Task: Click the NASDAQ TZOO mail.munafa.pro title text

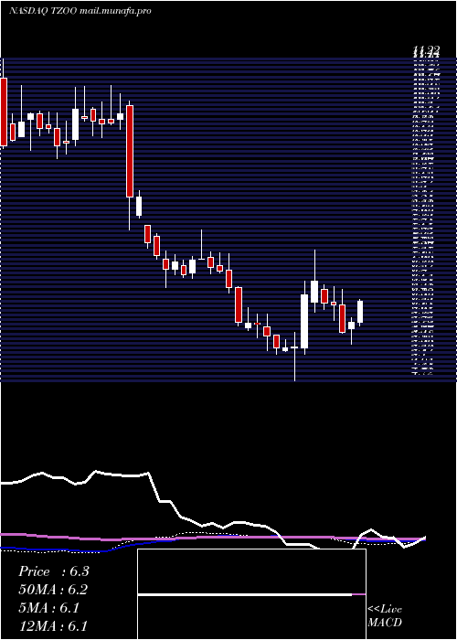Action: pyautogui.click(x=80, y=11)
